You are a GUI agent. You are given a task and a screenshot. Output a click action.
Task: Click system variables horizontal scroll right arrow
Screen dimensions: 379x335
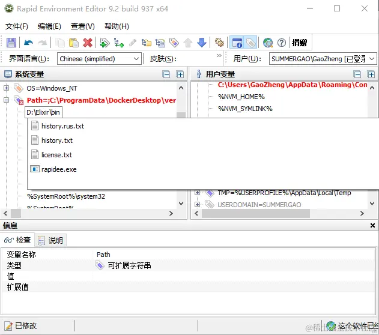pos(171,214)
